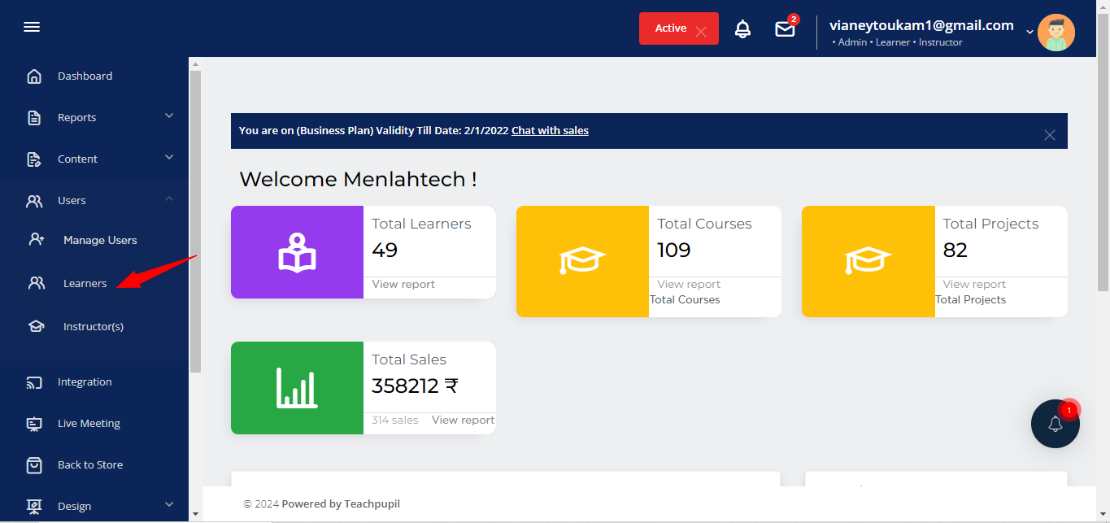1110x523 pixels.
Task: Click the floating bell notification button
Action: click(x=1055, y=424)
